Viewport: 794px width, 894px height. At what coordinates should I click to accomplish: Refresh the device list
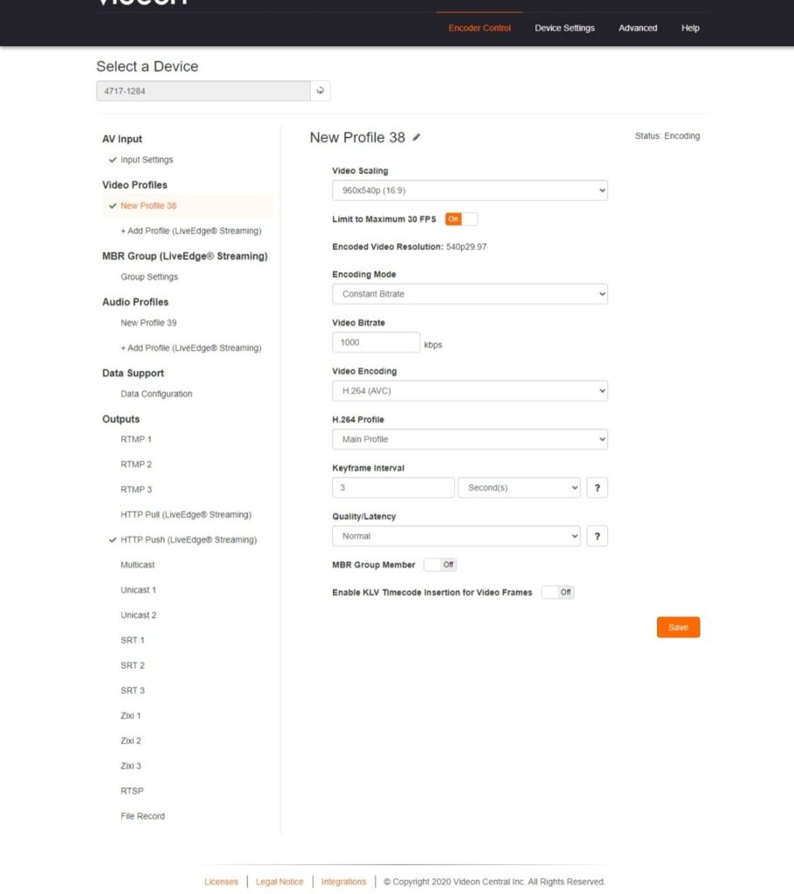[x=320, y=90]
